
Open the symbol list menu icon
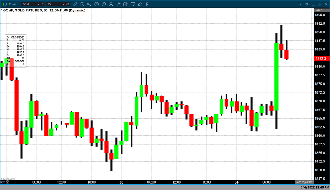[43, 4]
